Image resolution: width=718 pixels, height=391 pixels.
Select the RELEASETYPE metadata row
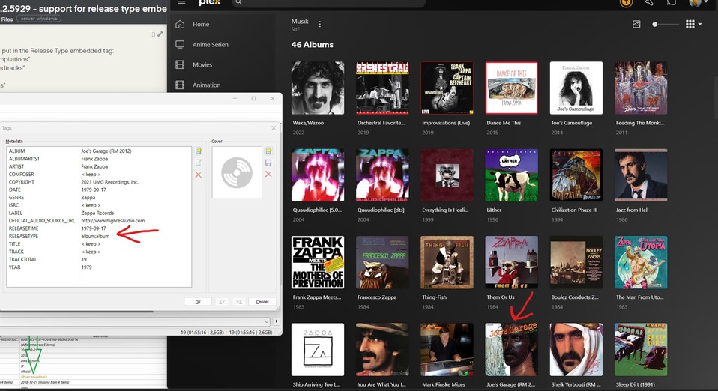(99, 236)
